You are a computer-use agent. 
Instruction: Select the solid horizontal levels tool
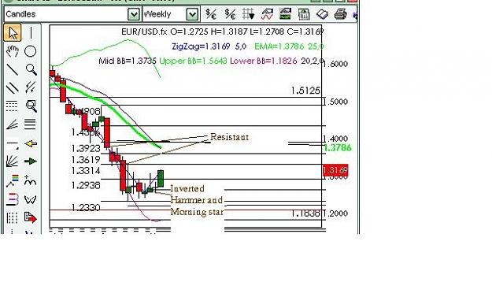(31, 124)
